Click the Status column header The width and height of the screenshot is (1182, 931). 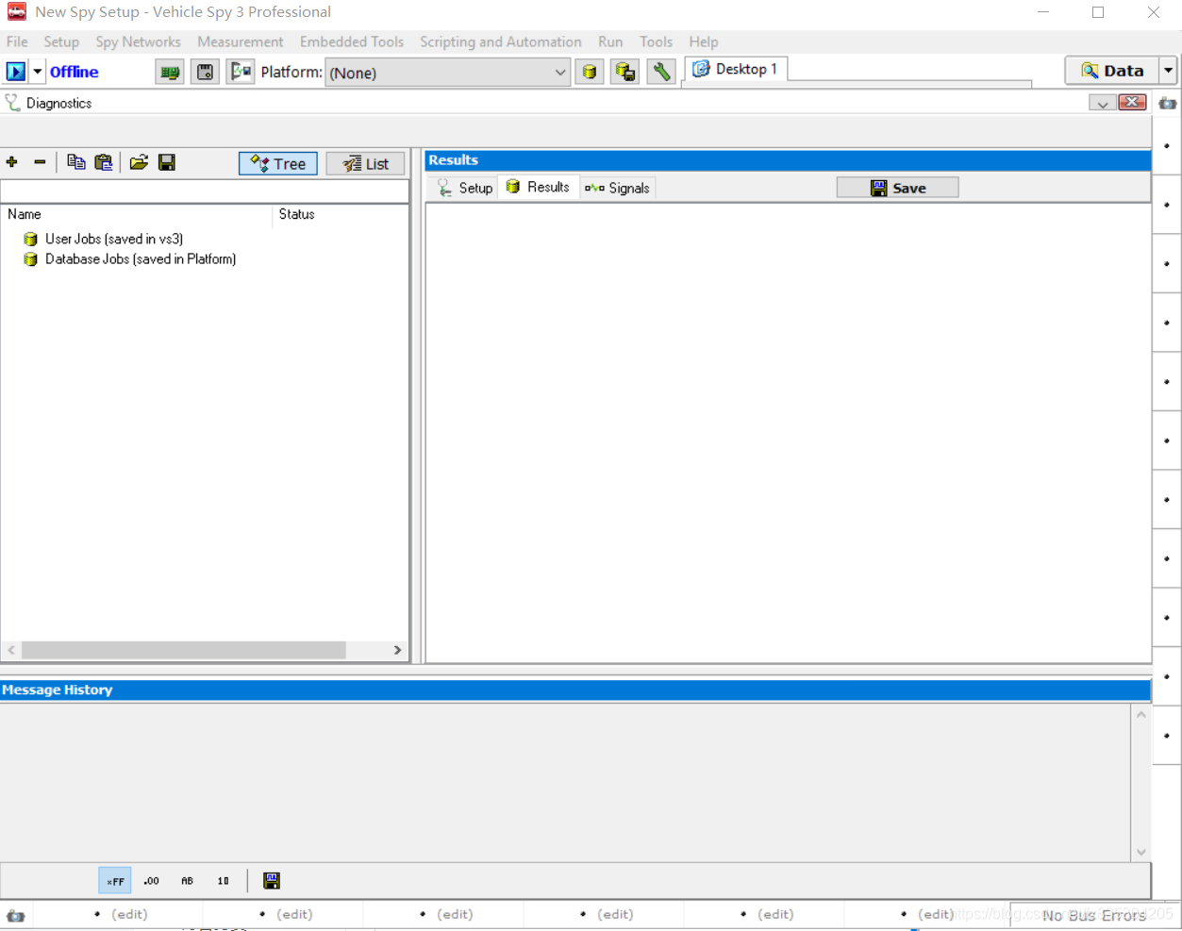coord(341,214)
